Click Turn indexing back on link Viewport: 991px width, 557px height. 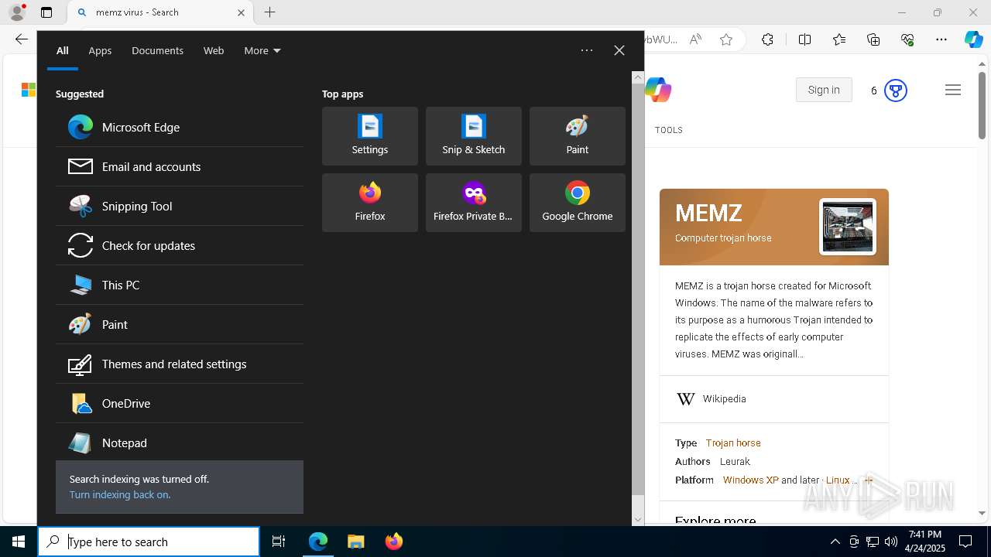tap(120, 494)
